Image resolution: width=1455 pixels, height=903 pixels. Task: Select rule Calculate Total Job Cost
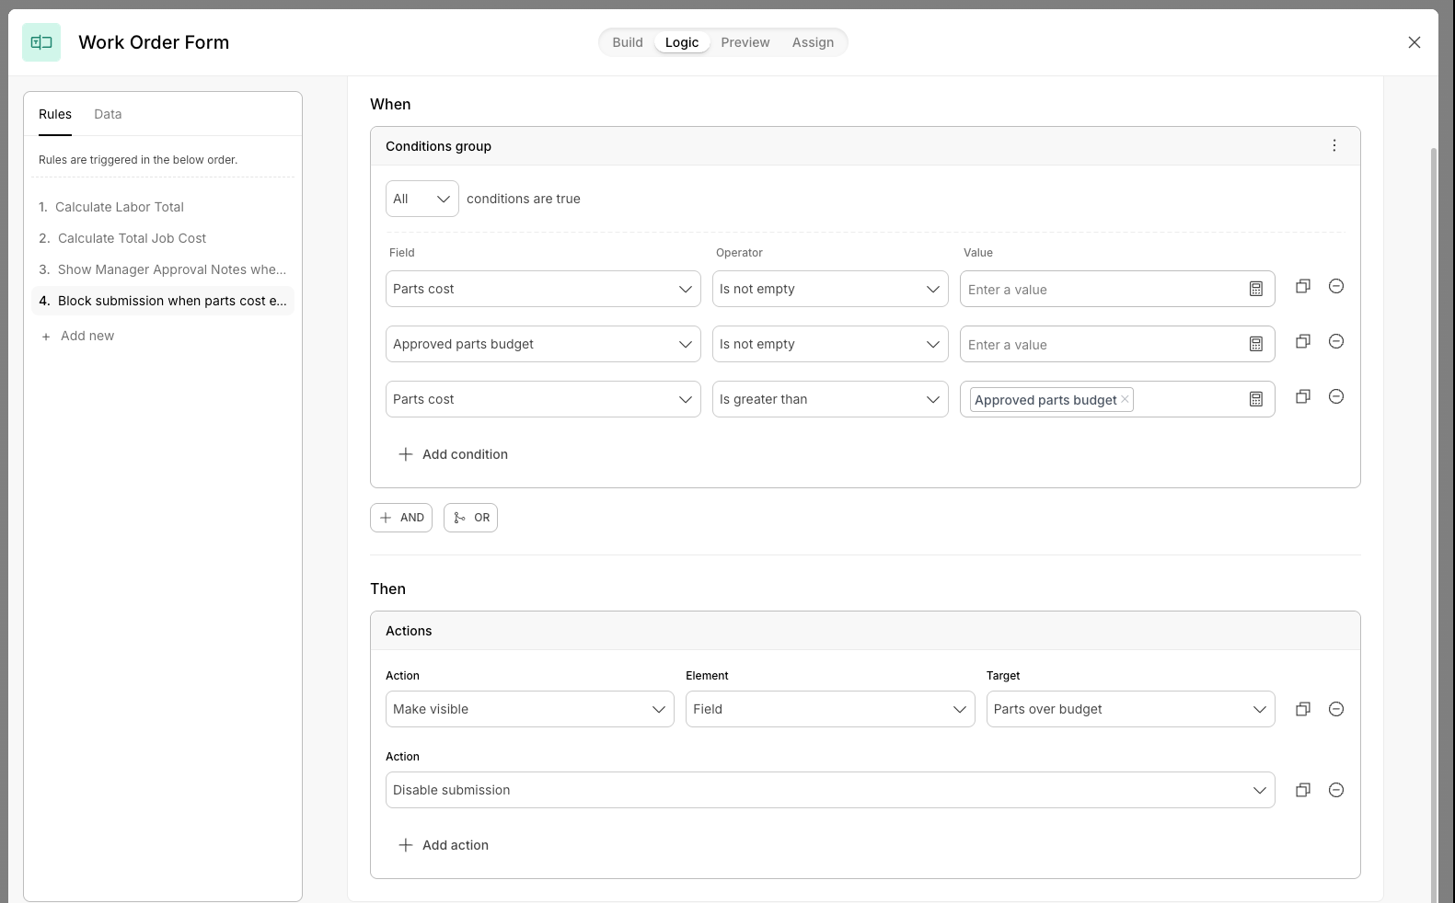163,238
